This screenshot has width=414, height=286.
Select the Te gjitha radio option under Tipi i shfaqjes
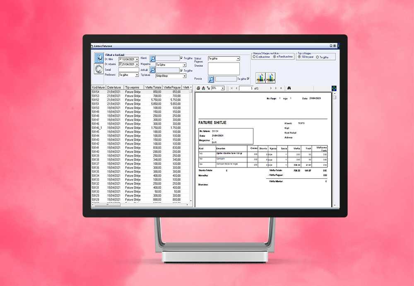(x=317, y=57)
